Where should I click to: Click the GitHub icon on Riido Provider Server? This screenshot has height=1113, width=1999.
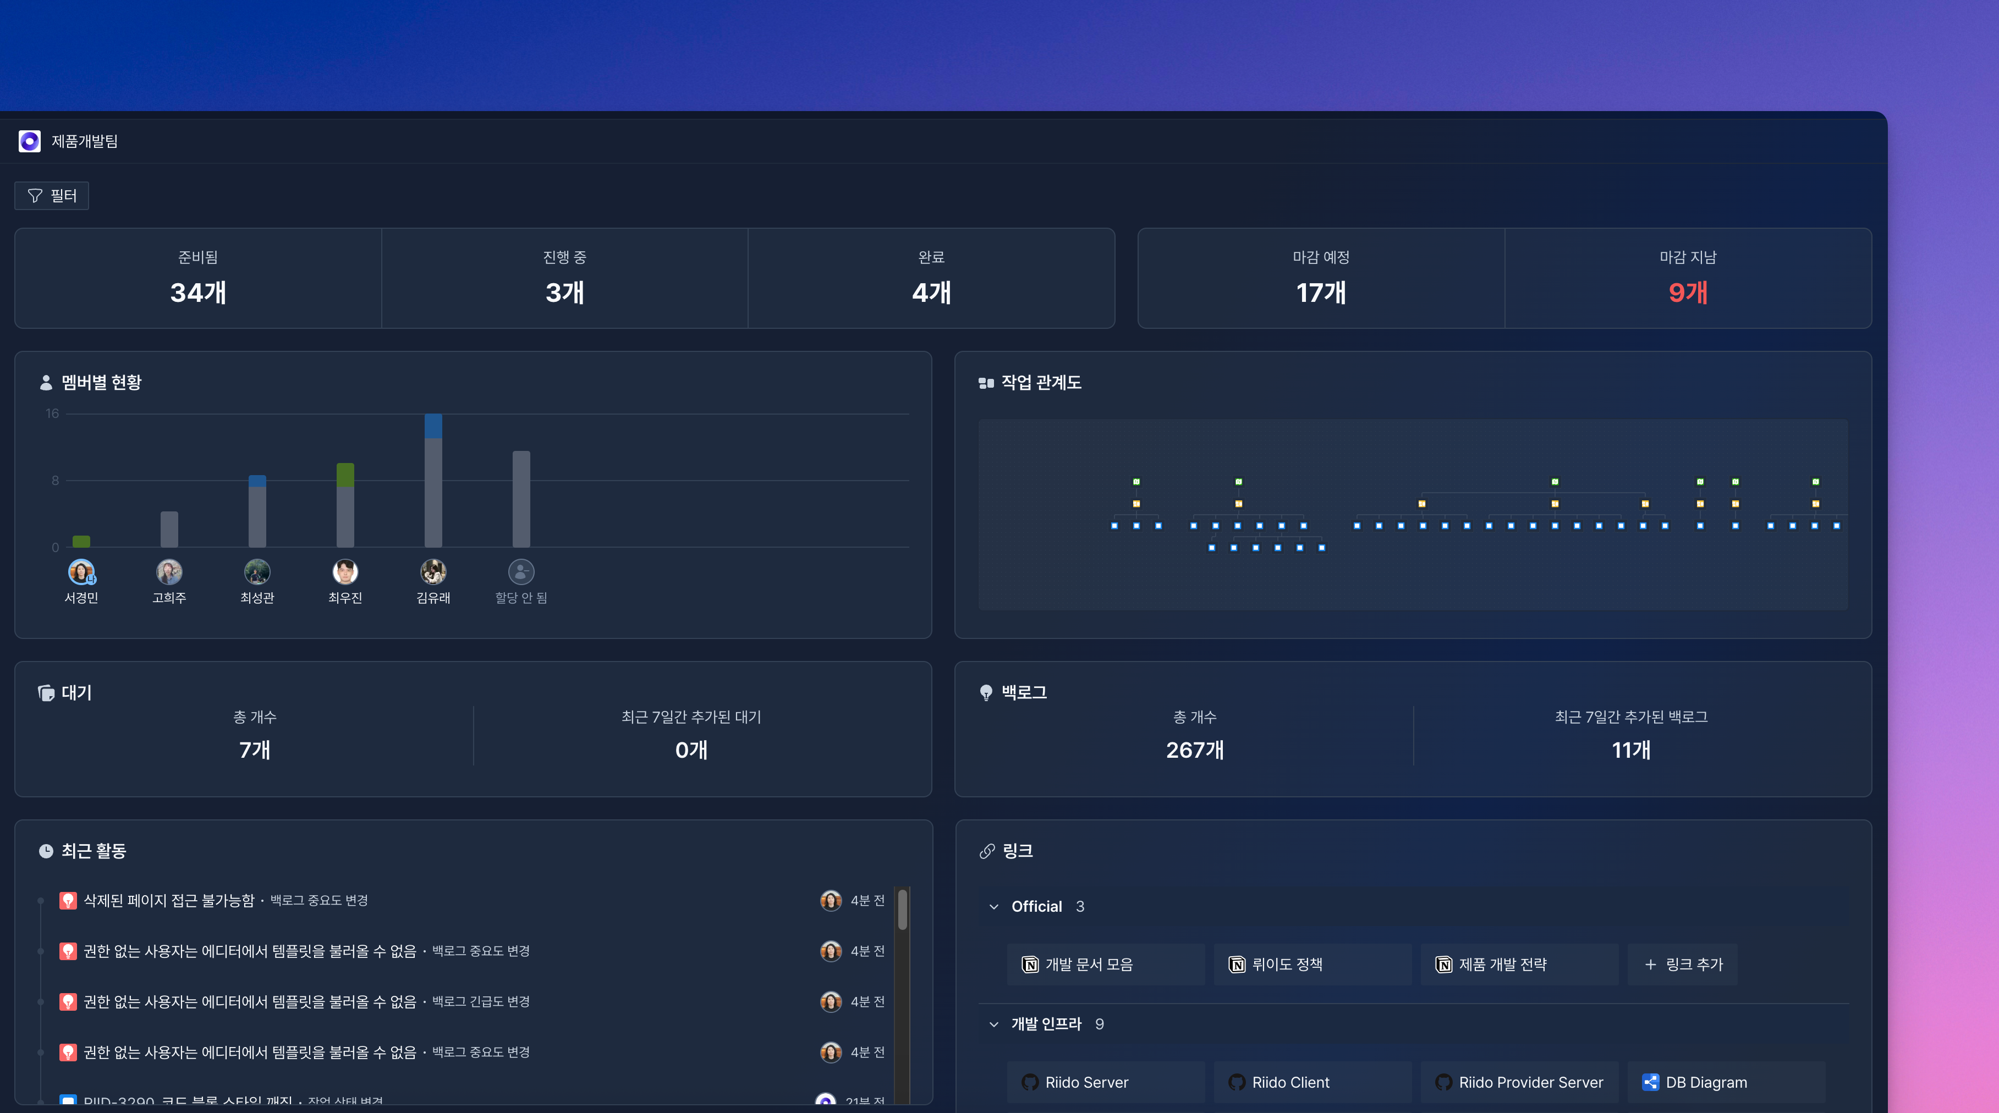click(1444, 1082)
